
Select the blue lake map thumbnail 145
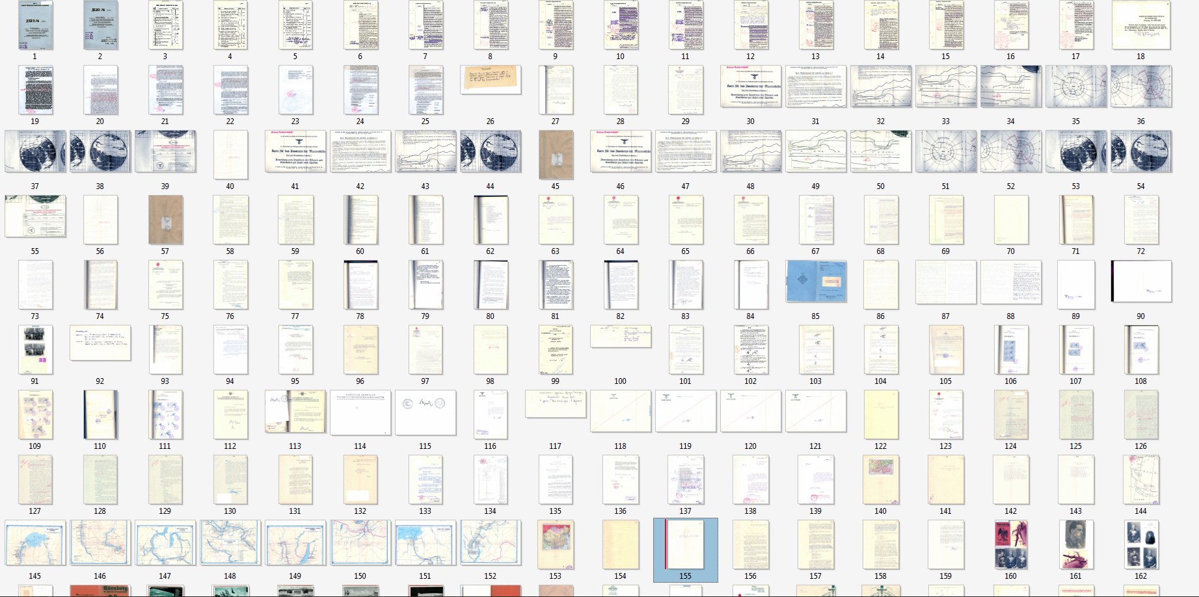[35, 542]
